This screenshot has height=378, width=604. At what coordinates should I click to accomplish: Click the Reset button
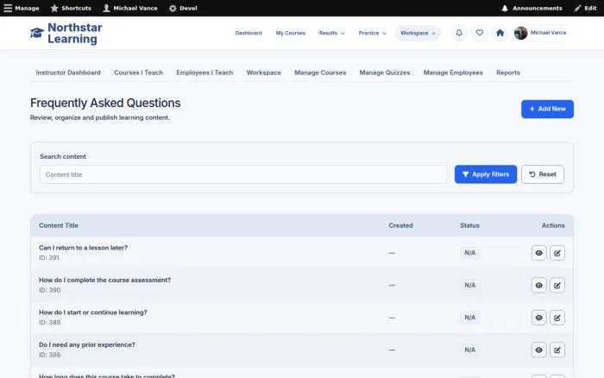click(x=543, y=174)
